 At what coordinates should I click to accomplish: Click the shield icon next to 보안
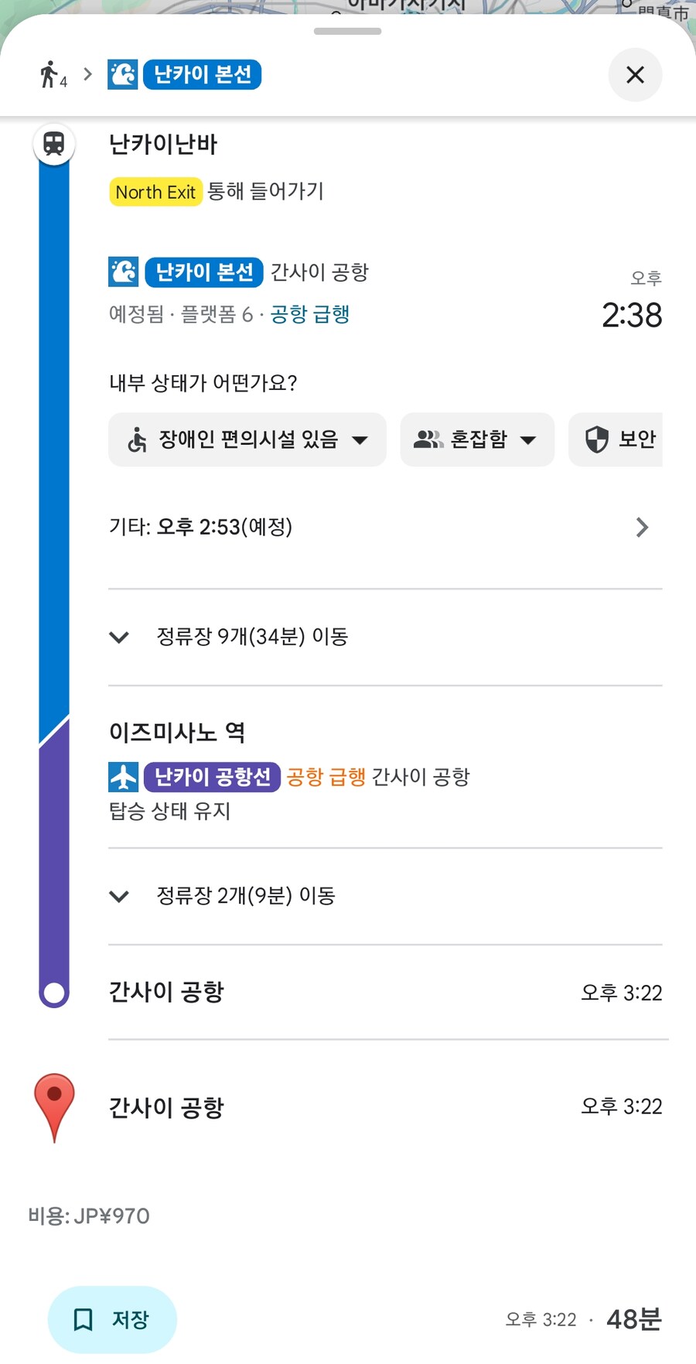596,439
